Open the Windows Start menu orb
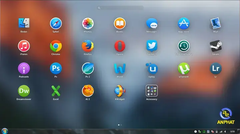 (x=5, y=131)
